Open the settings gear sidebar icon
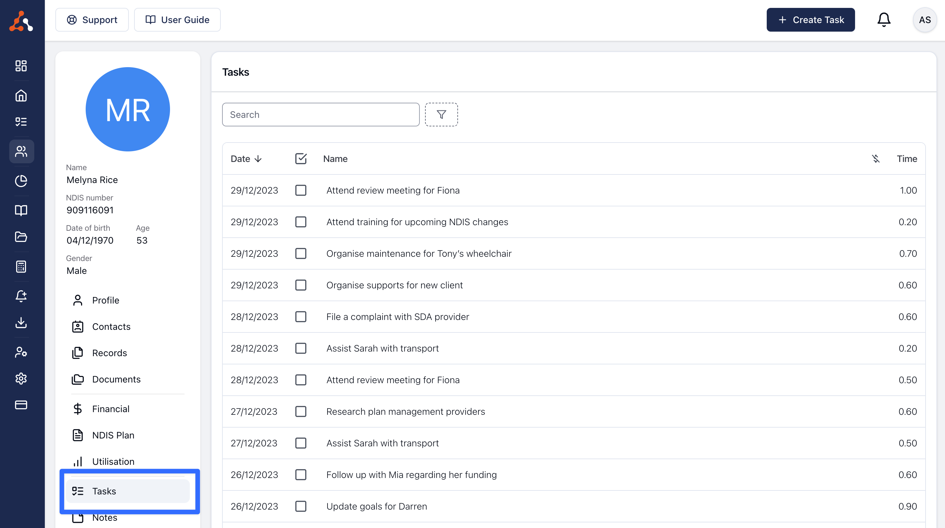 coord(21,379)
